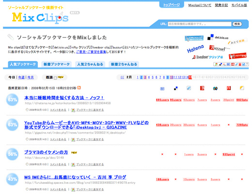Click the Hatena logo in the header
This screenshot has width=252, height=194.
[195, 49]
